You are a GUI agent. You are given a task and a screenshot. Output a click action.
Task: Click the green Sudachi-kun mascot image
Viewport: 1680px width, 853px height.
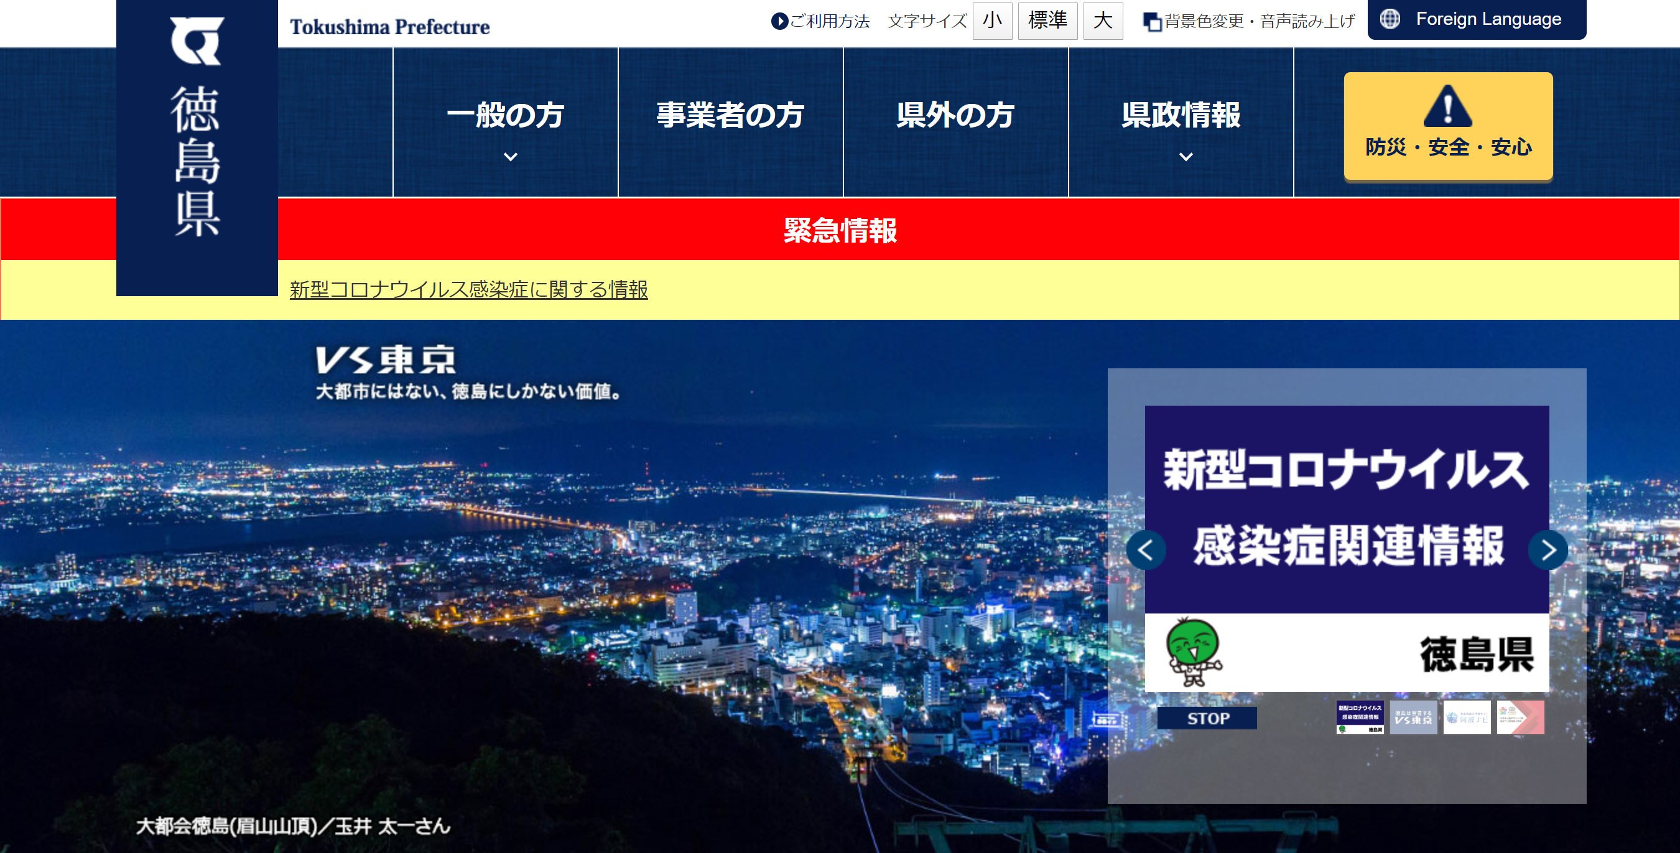1194,652
